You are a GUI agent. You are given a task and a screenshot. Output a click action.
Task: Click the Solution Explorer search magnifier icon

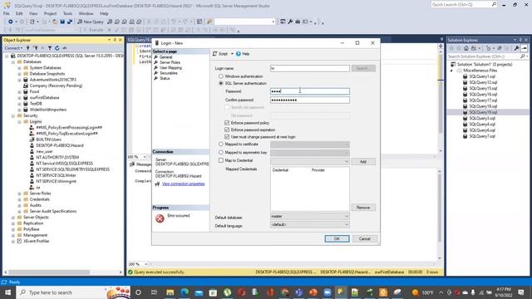[x=523, y=56]
